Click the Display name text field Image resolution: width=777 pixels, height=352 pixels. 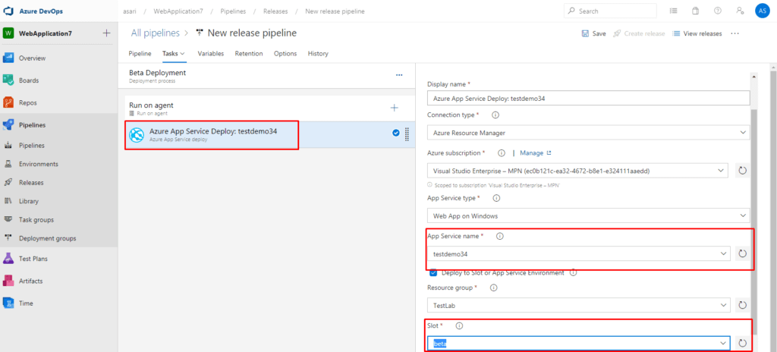pos(588,98)
